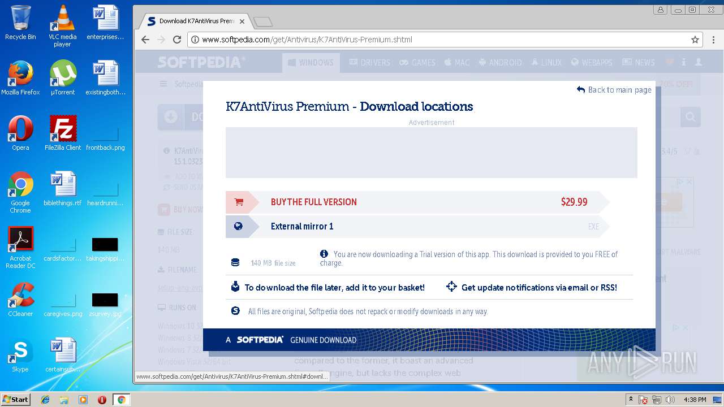This screenshot has width=724, height=407.
Task: Click the Opera icon in taskbar
Action: pos(102,400)
